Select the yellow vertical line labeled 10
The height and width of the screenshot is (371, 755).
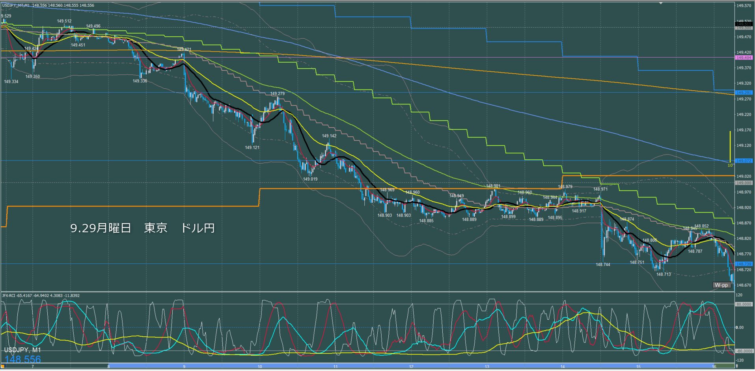click(730, 146)
